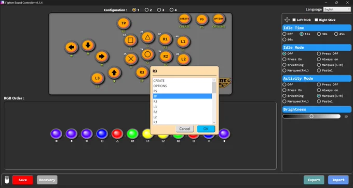Click the Export button
Viewport: 353px width, 188px height.
314,180
